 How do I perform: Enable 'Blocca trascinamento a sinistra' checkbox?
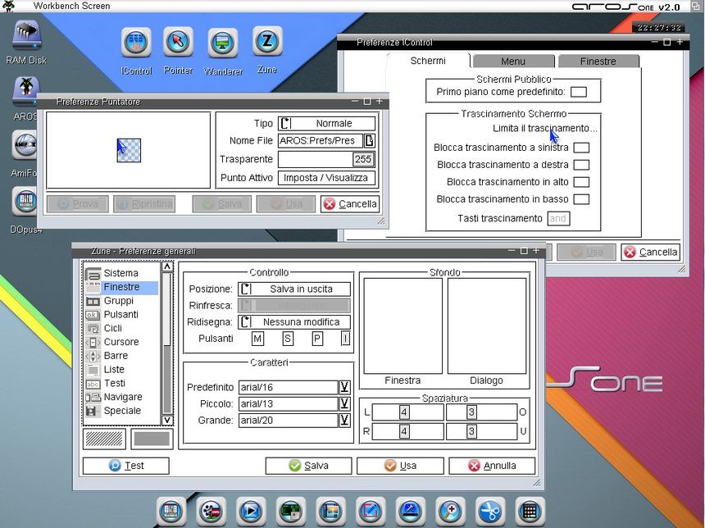[x=580, y=148]
